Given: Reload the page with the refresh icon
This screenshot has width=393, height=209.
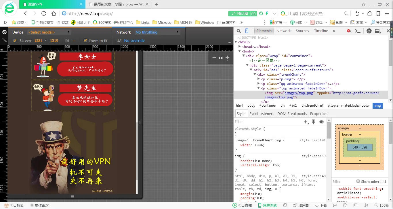Looking at the screenshot, I should coord(44,13).
